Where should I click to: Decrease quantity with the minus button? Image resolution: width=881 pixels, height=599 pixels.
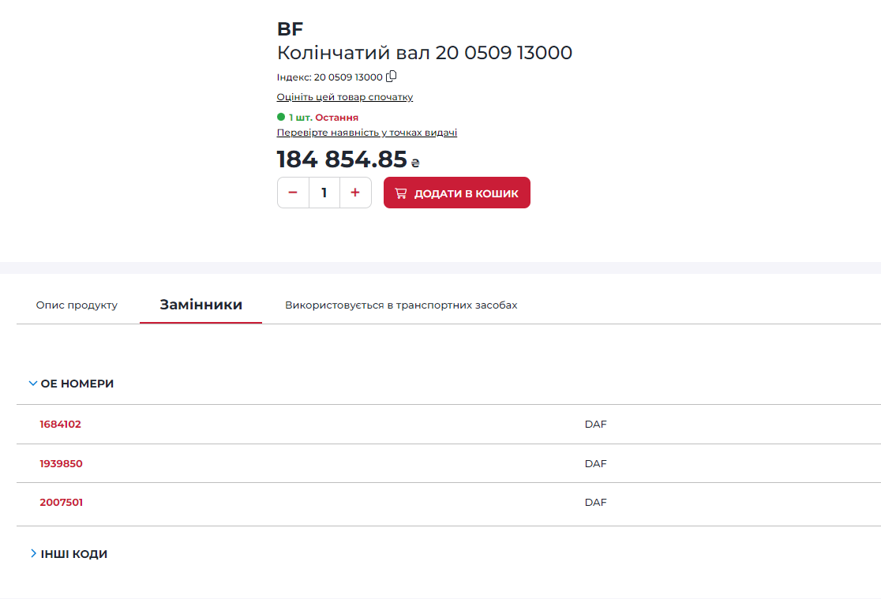tap(293, 193)
